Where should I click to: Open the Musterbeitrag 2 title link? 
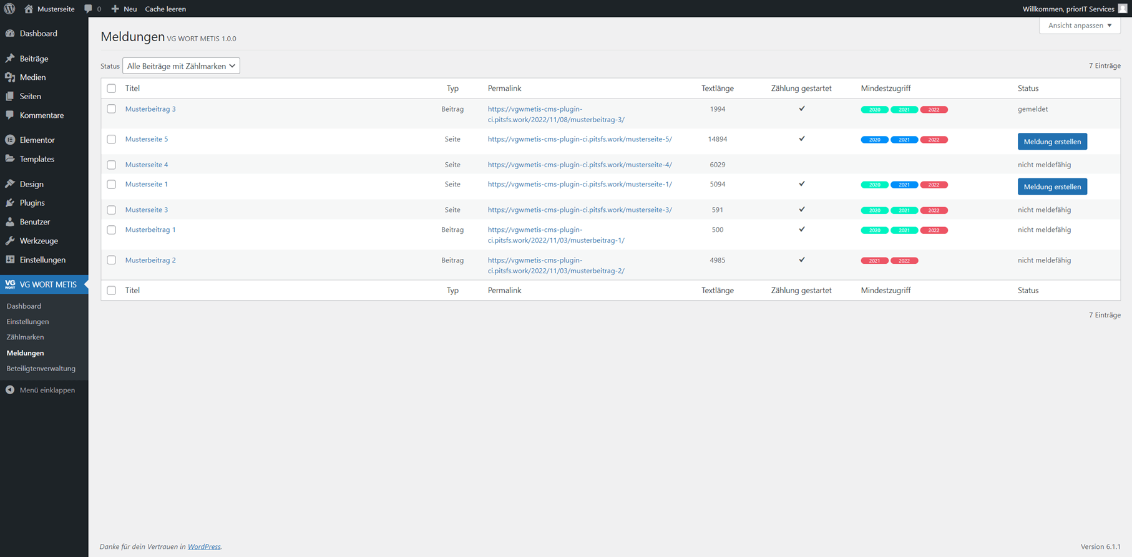[x=150, y=260]
